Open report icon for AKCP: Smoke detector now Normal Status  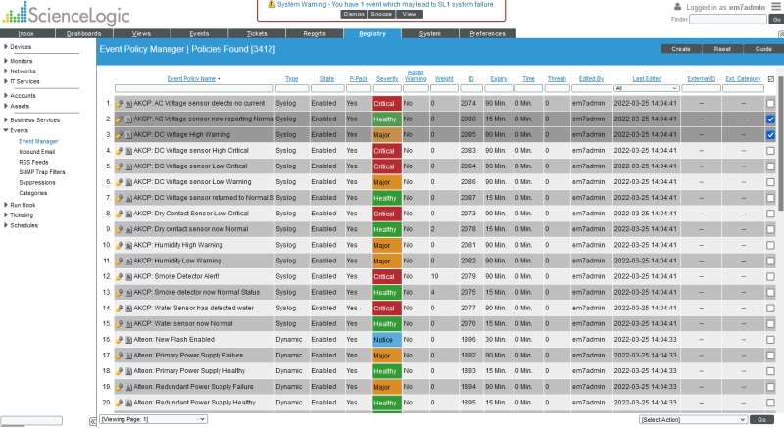(129, 292)
